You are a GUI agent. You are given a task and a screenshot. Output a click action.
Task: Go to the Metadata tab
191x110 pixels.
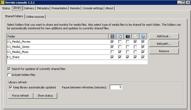pos(43,8)
